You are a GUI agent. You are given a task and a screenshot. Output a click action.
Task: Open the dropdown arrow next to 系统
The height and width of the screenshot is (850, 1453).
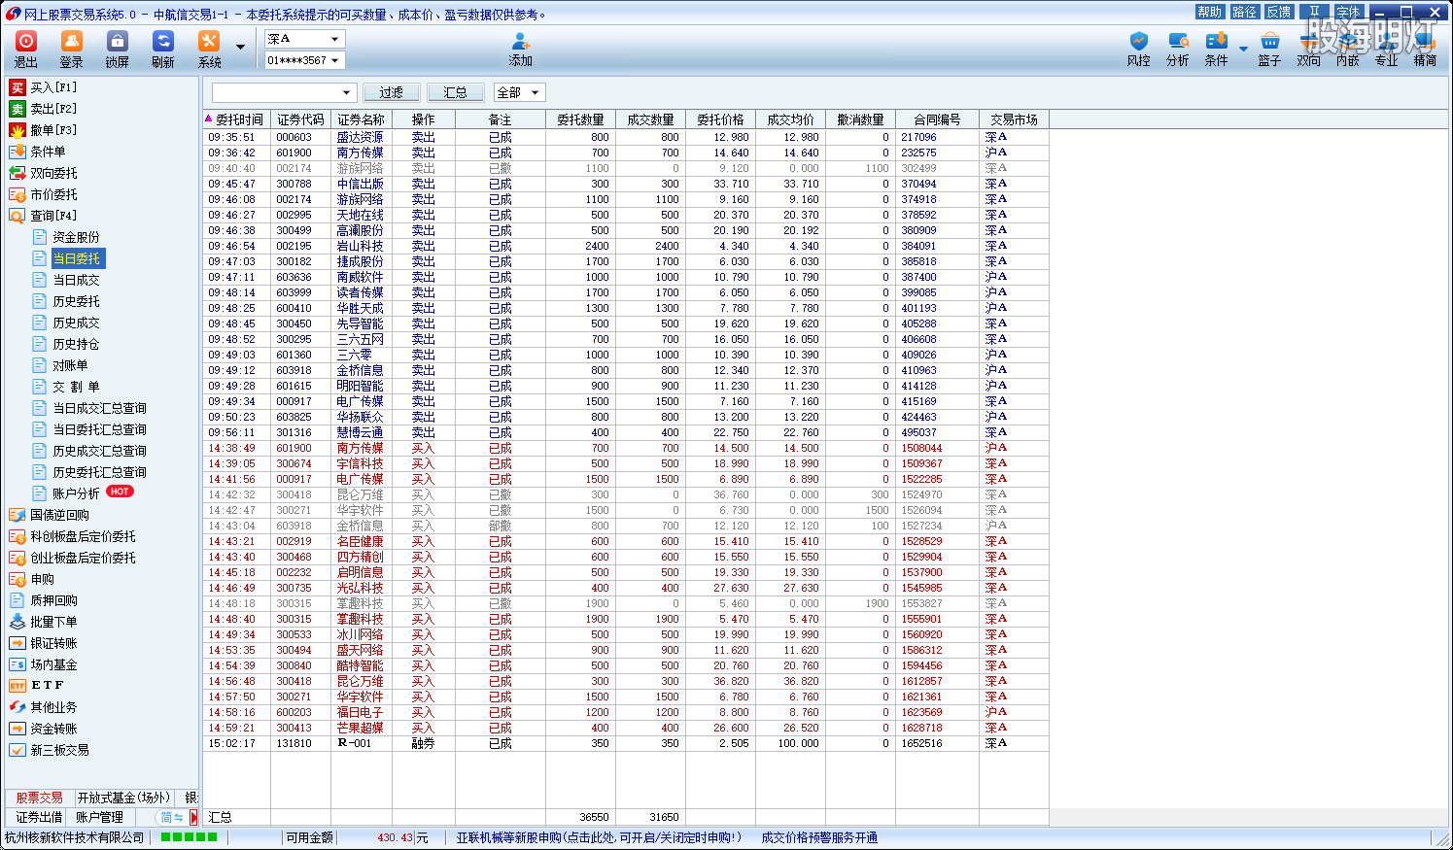click(x=240, y=47)
